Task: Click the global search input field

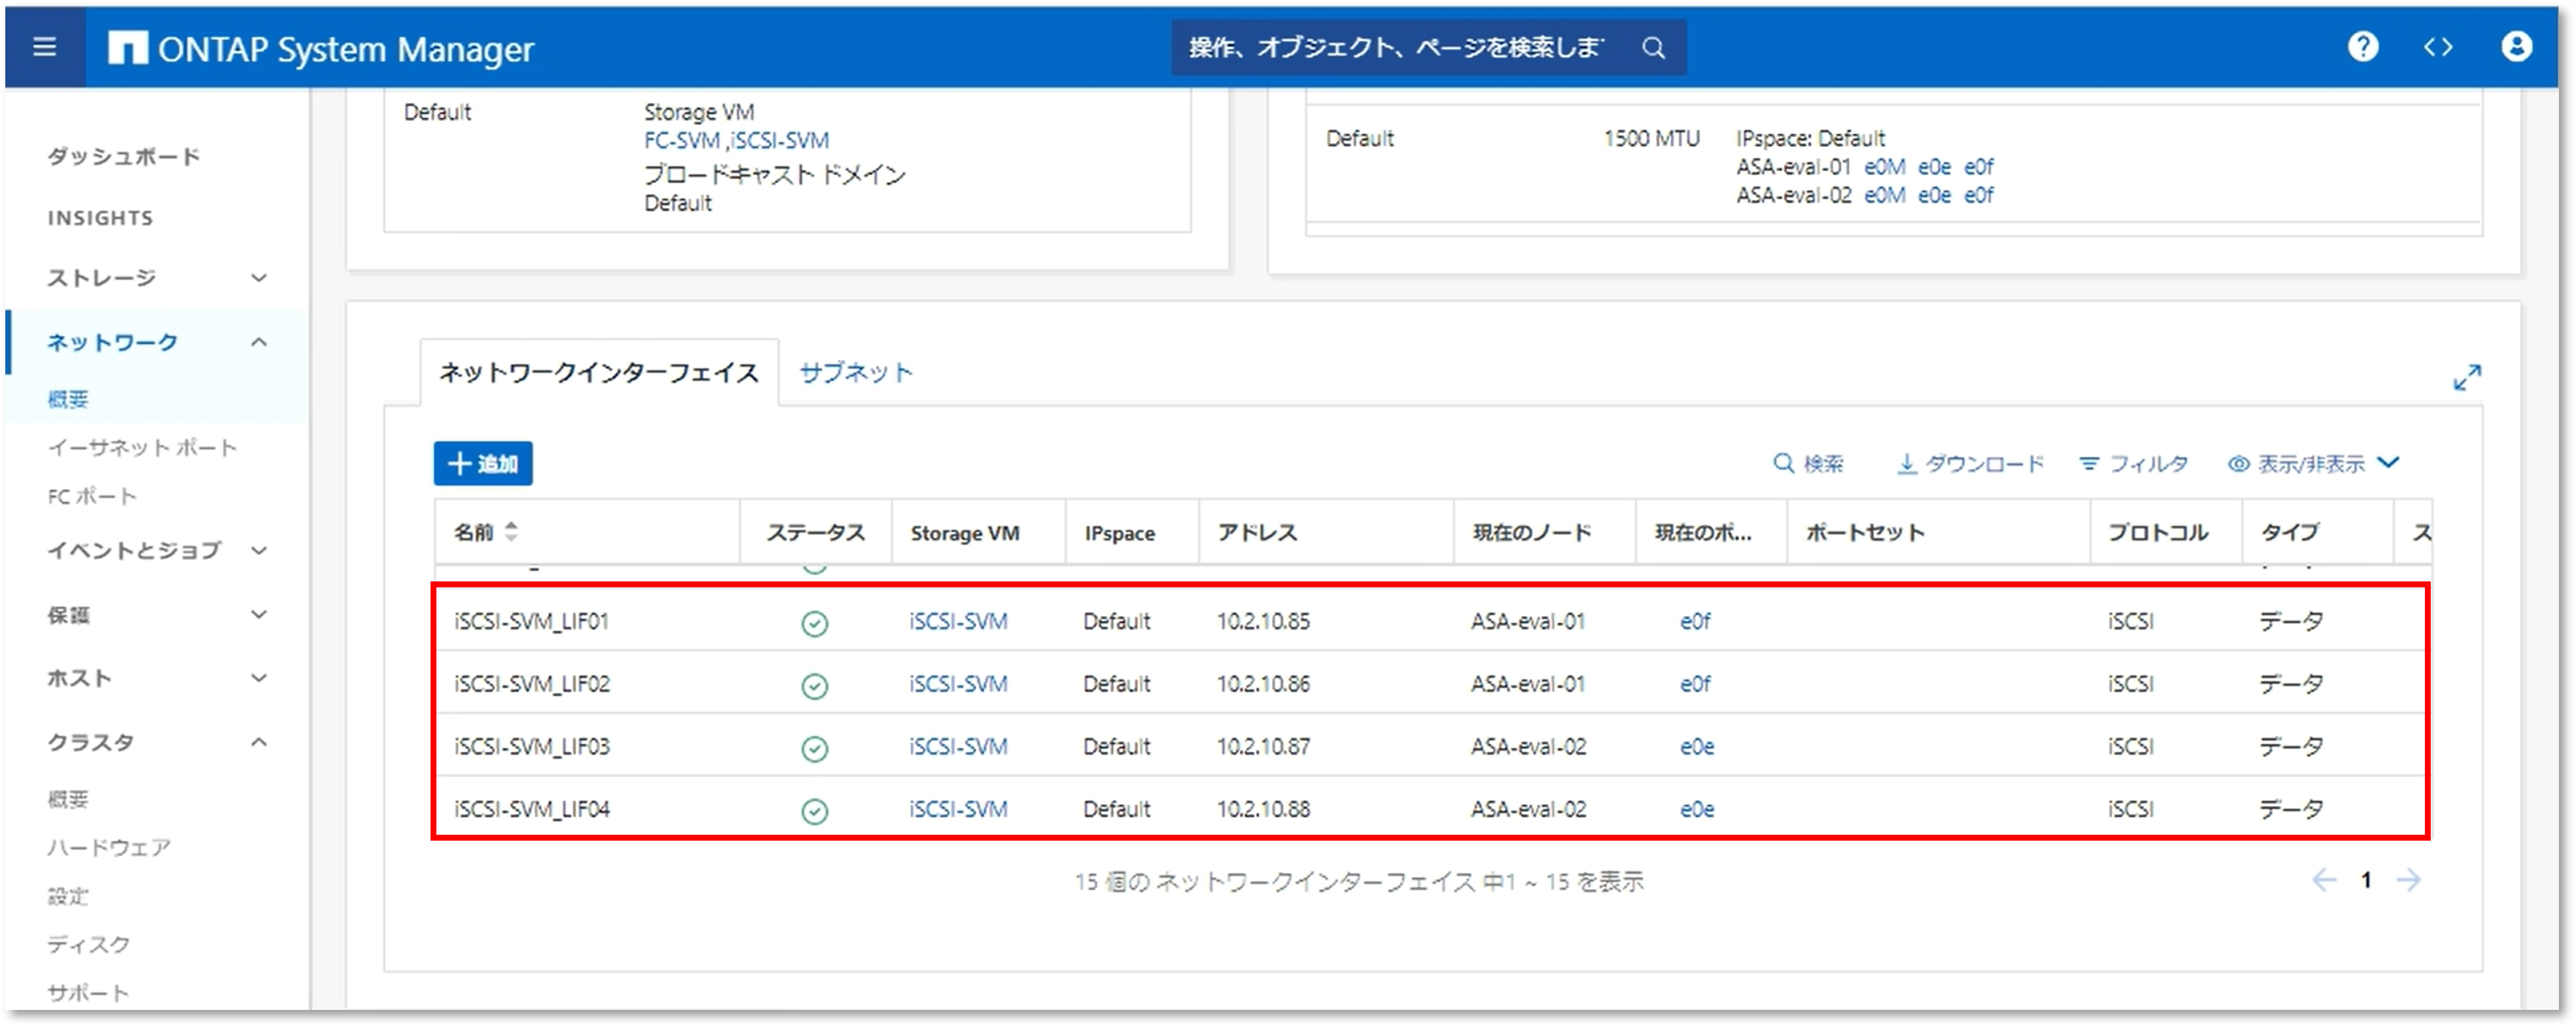Action: [x=1395, y=47]
